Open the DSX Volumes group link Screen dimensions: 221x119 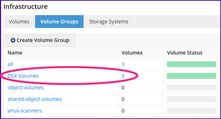[x=23, y=76]
